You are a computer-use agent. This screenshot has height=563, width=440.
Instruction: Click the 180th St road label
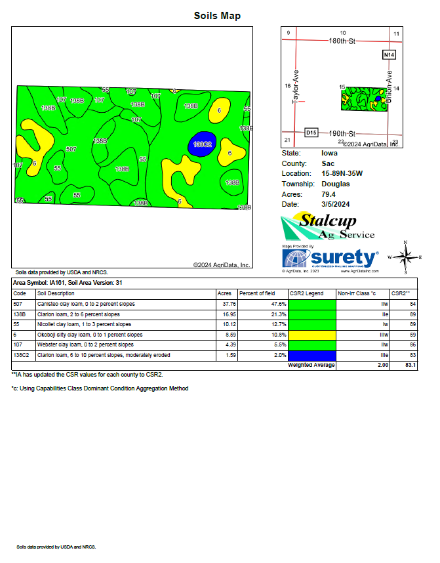[x=342, y=41]
